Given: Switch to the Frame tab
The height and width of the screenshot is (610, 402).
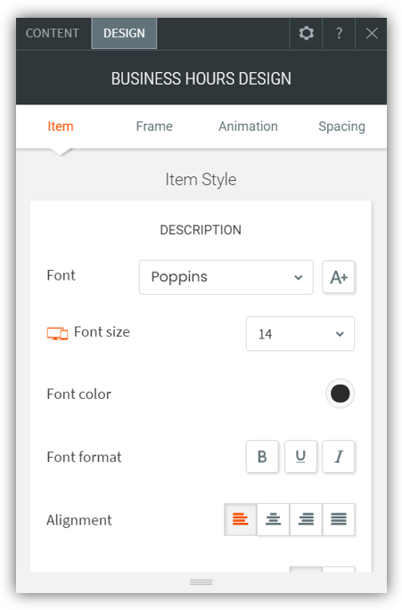Looking at the screenshot, I should 154,126.
